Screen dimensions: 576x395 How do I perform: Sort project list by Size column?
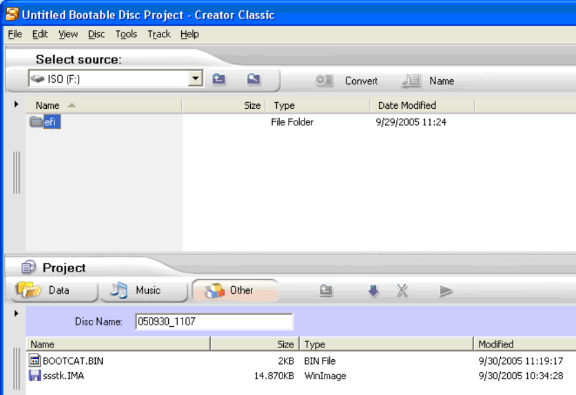pos(255,344)
